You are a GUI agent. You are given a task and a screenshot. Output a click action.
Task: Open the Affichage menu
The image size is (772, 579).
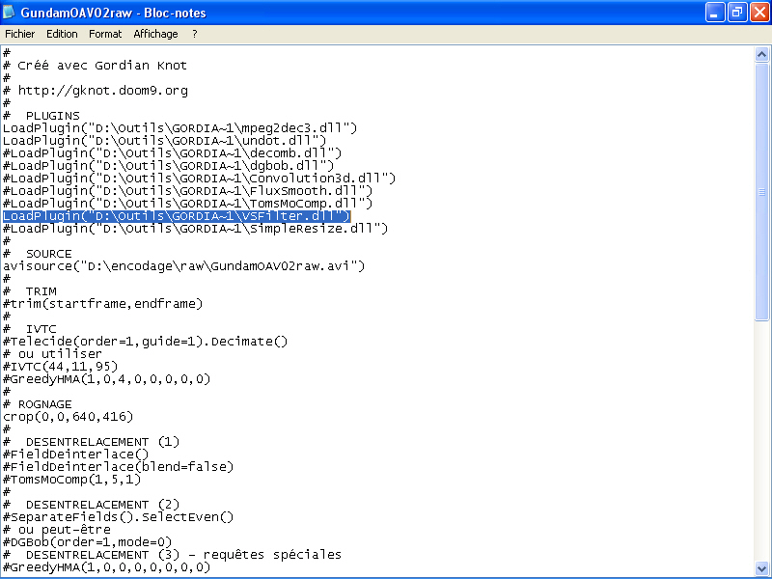tap(155, 34)
